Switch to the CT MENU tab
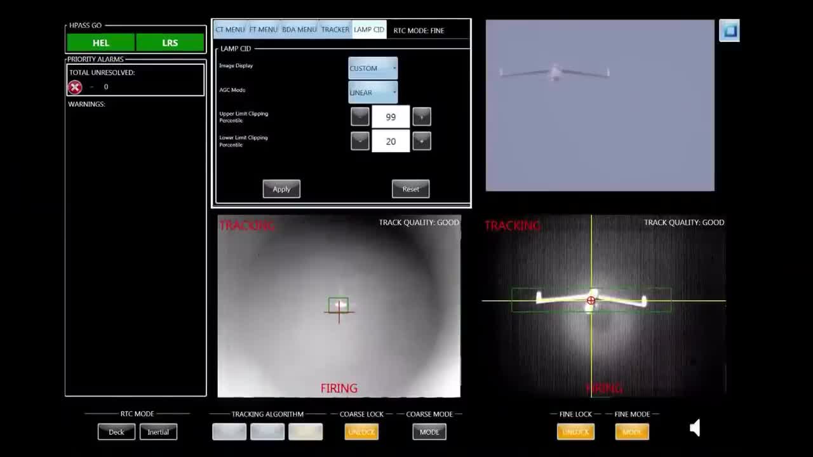Screen dimensions: 813x457 pyautogui.click(x=230, y=30)
